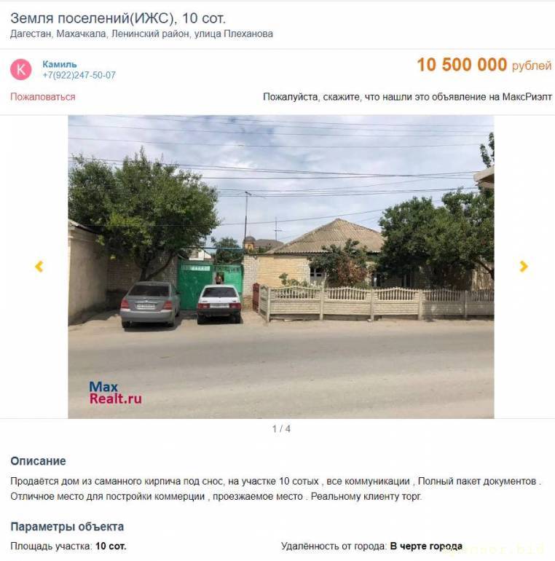Image resolution: width=555 pixels, height=561 pixels.
Task: Click the note mentioning МаксРиэлт
Action: coord(407,97)
